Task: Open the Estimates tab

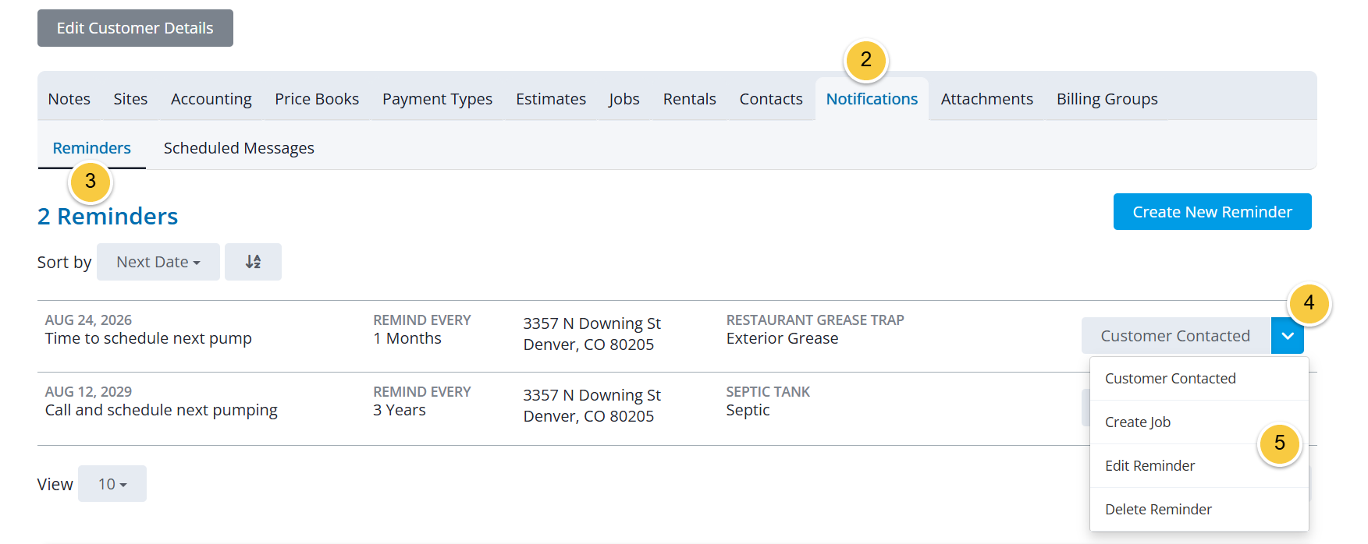Action: coord(551,99)
